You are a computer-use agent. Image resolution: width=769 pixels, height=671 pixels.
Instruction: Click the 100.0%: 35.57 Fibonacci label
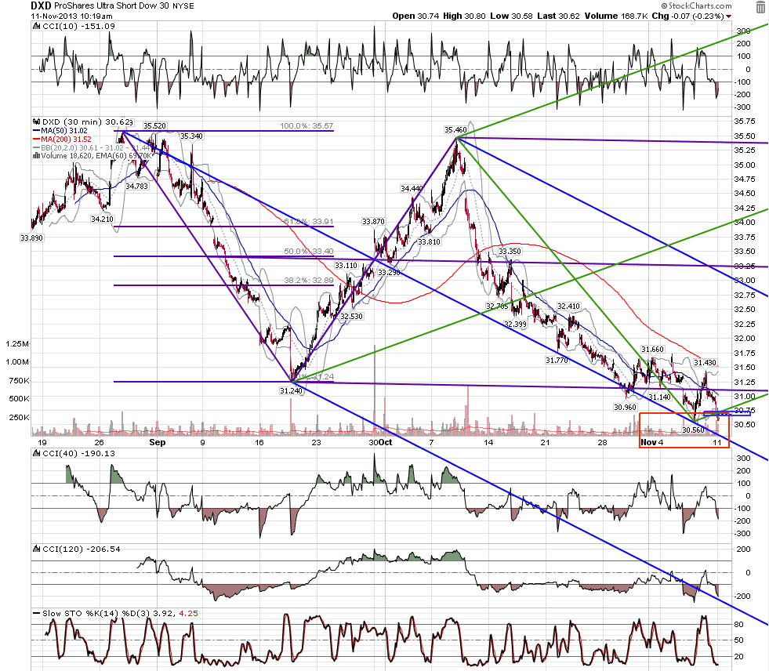coord(307,126)
